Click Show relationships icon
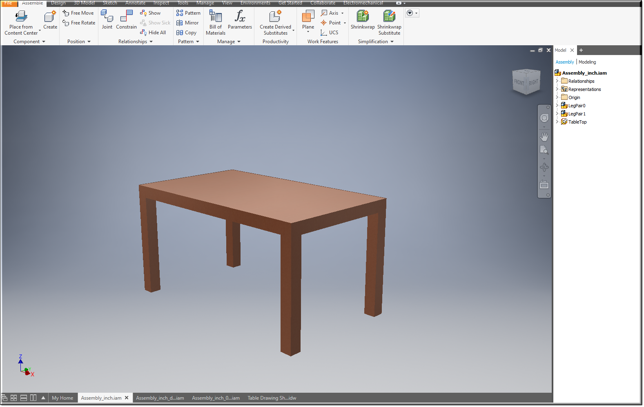The width and height of the screenshot is (644, 407). pos(143,13)
